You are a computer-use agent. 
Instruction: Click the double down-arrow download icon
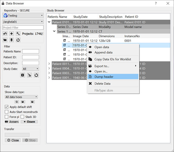pos(12,40)
